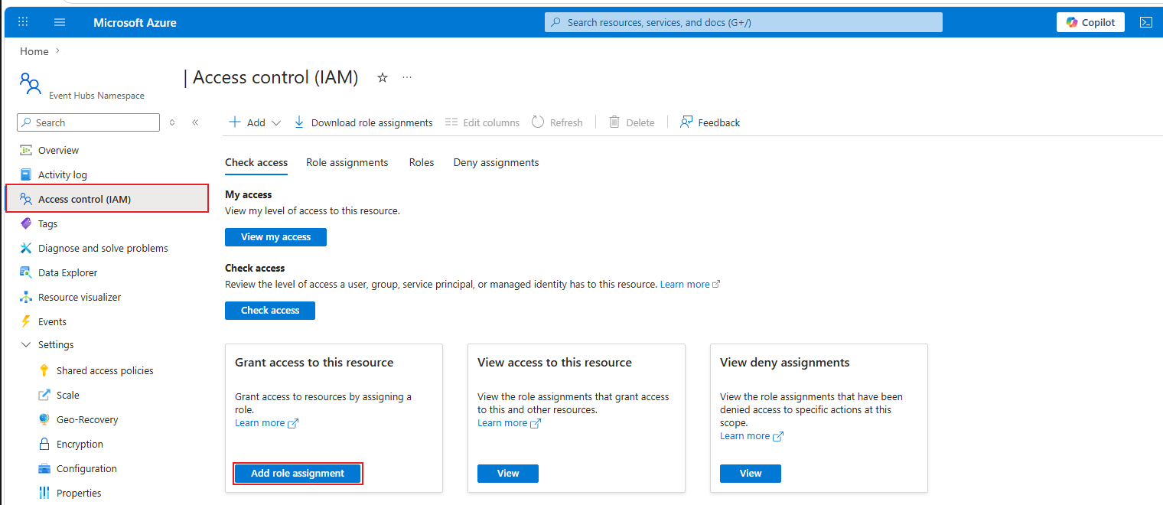Click the Edit columns icon
This screenshot has height=505, width=1163.
[x=451, y=122]
